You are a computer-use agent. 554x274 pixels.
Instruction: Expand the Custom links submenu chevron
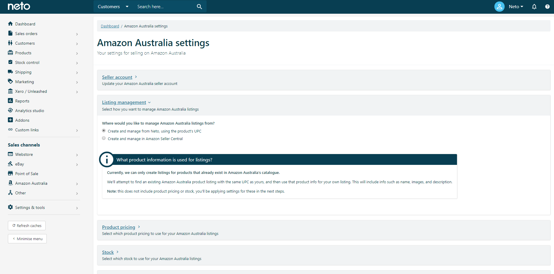tap(77, 130)
